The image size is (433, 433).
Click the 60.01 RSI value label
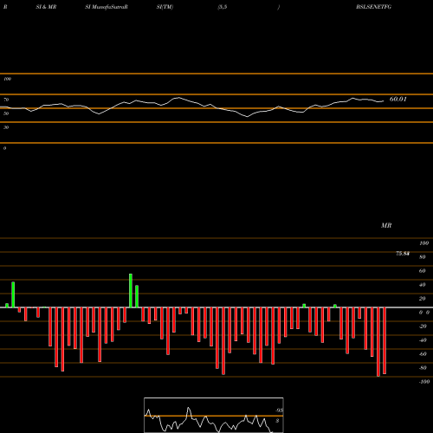tap(398, 99)
